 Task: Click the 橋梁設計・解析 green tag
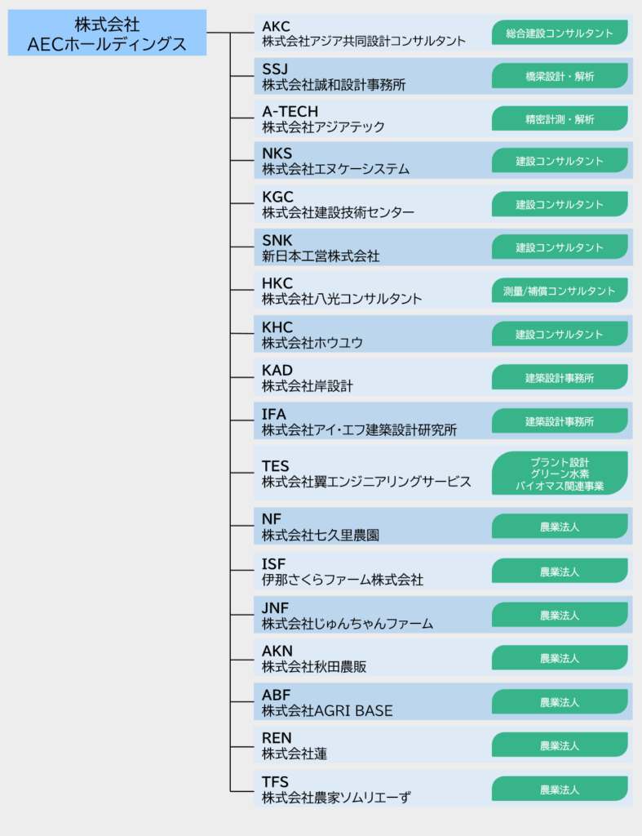pos(559,76)
